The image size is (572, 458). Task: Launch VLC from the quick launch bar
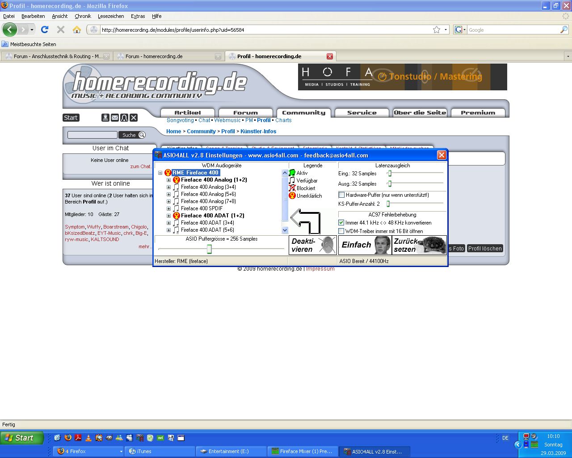pyautogui.click(x=88, y=438)
